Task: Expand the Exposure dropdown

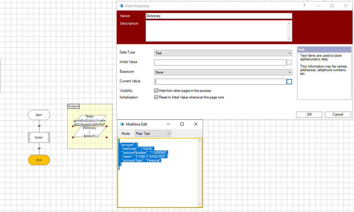Action: [223, 72]
